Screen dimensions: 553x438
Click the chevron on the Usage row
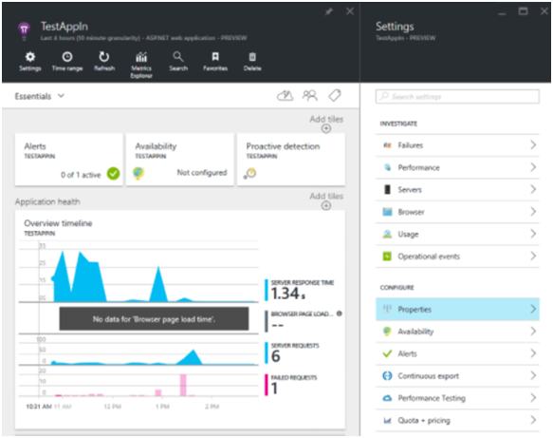[533, 234]
